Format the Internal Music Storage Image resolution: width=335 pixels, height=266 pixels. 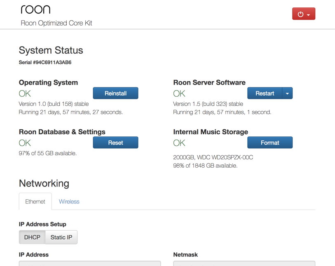270,142
